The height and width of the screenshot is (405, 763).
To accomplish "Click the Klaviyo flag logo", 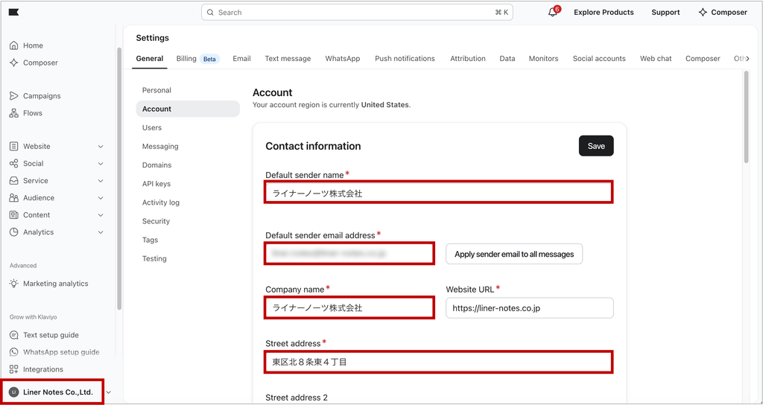I will 13,12.
